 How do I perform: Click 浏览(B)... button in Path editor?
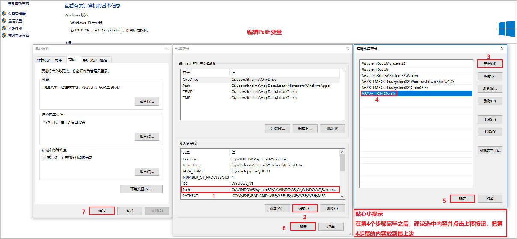[x=490, y=89]
